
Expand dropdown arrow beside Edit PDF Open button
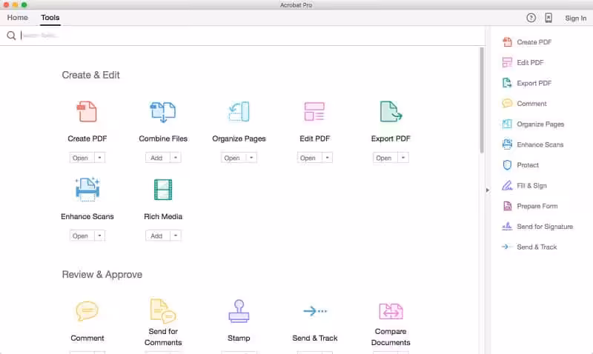tap(327, 158)
